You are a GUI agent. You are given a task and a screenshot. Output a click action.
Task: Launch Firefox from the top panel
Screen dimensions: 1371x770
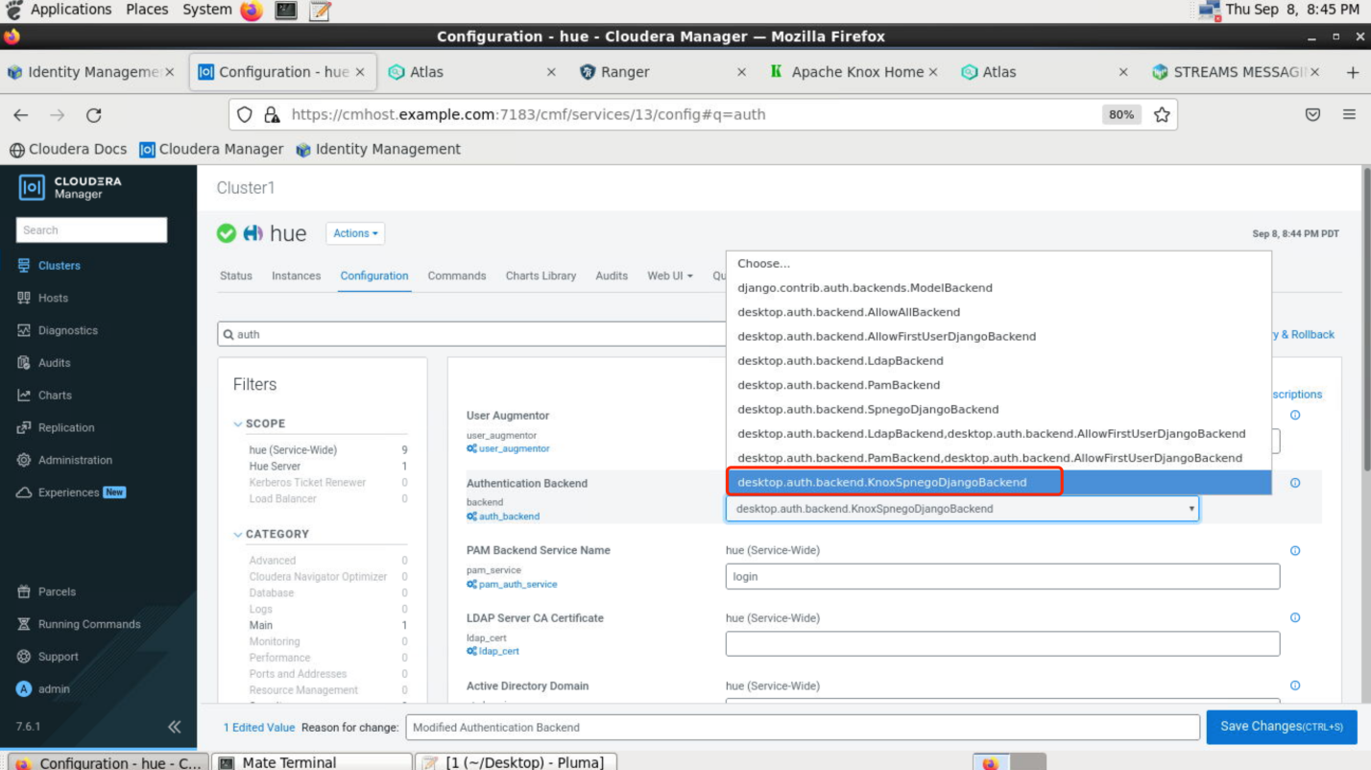(x=251, y=11)
